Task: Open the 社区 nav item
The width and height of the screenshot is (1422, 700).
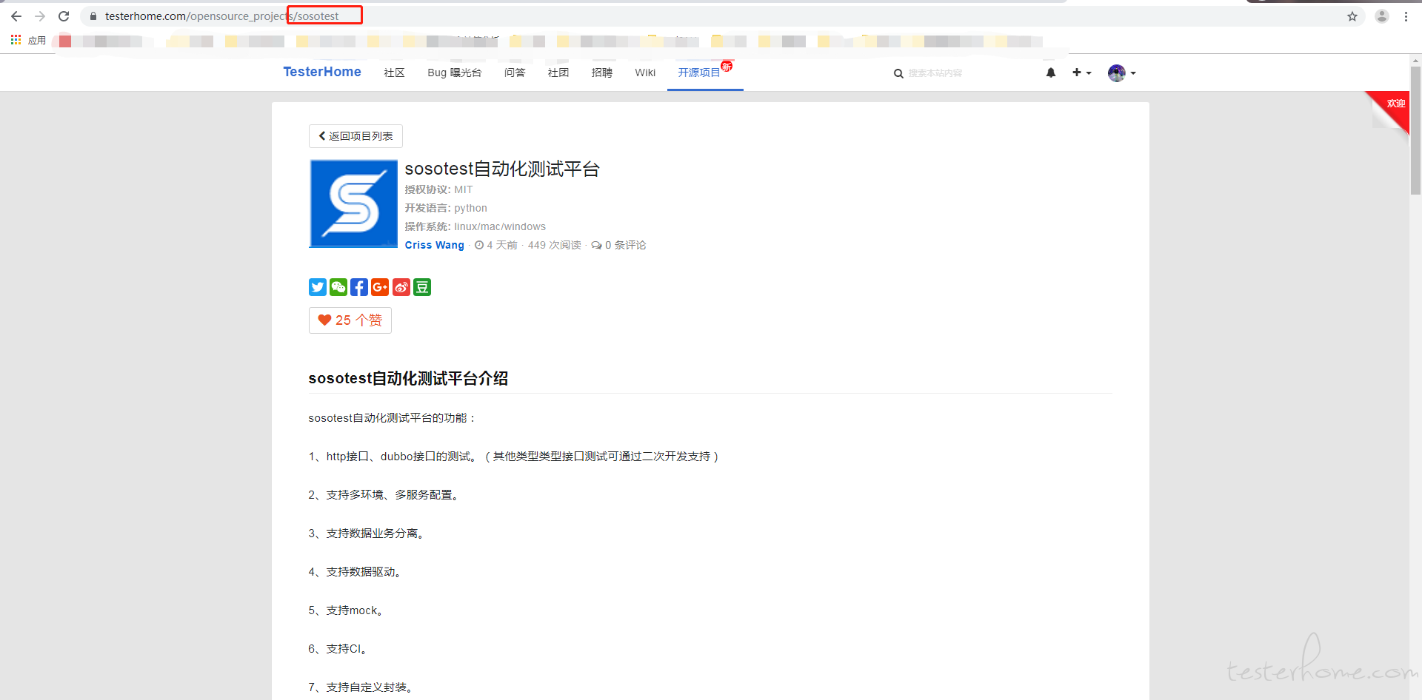Action: coord(394,73)
